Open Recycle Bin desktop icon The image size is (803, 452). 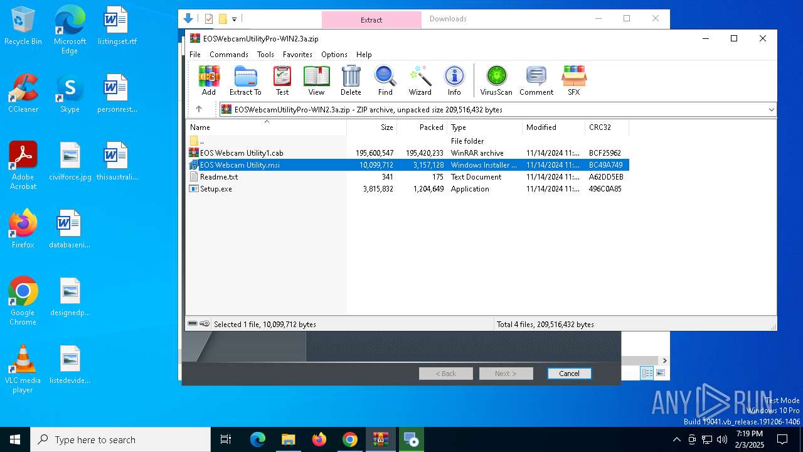pyautogui.click(x=23, y=26)
